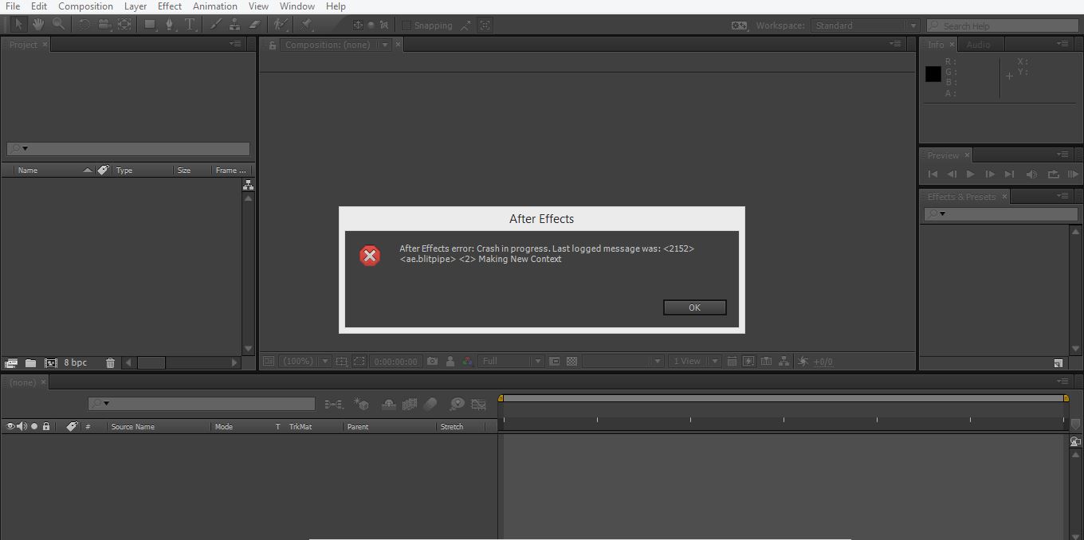Click the black color swatch in Info panel
1084x540 pixels.
point(933,74)
